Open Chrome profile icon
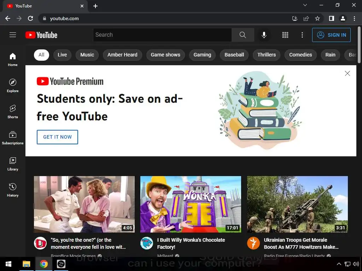This screenshot has width=362, height=271. pyautogui.click(x=343, y=18)
